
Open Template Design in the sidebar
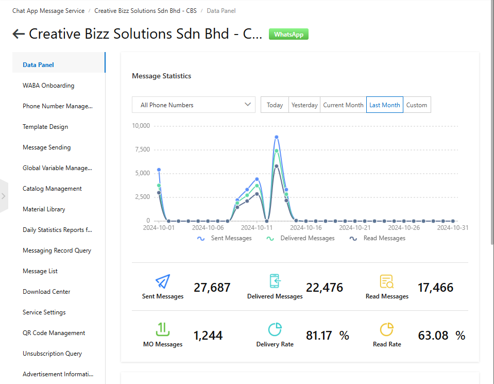45,127
